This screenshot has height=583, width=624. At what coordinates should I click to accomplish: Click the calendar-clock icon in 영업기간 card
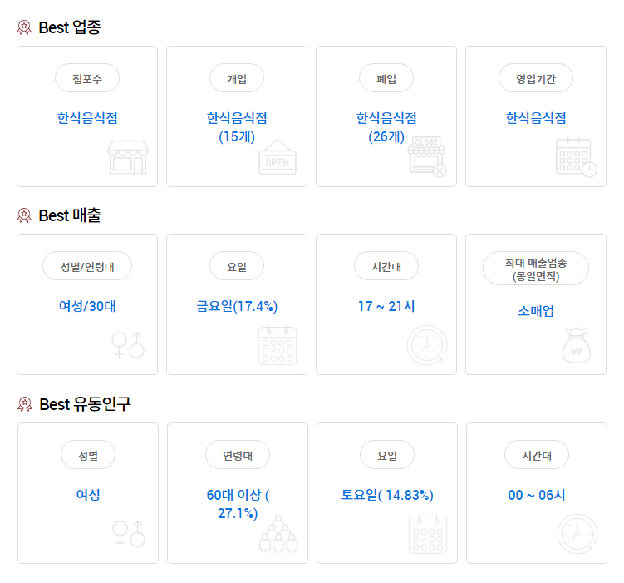point(576,157)
